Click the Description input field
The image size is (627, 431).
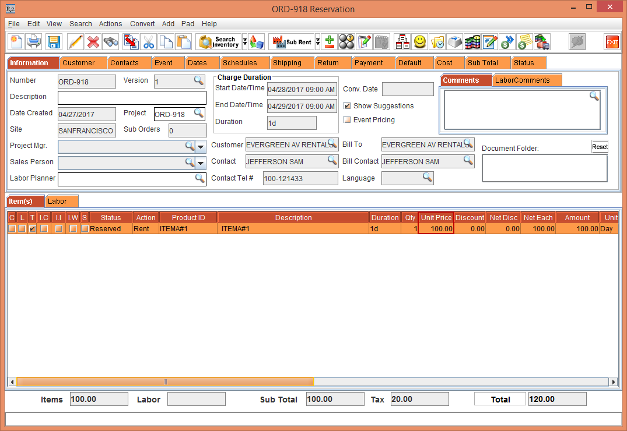coord(132,98)
